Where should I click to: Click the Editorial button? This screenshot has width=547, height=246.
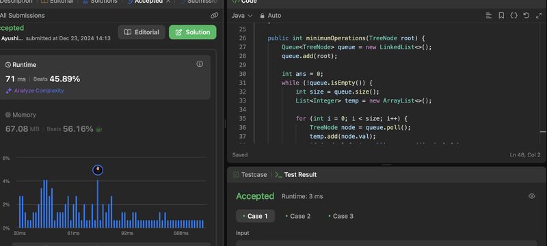pyautogui.click(x=142, y=32)
